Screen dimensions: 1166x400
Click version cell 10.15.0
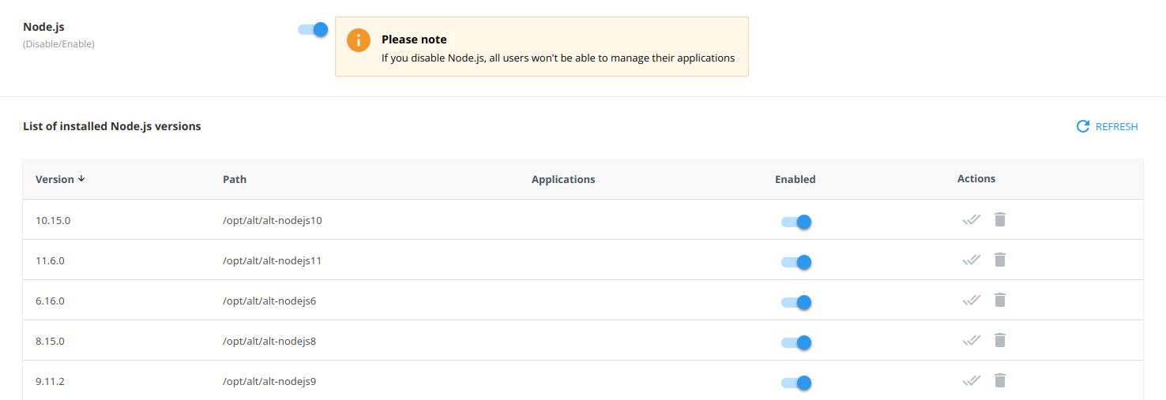click(x=53, y=220)
